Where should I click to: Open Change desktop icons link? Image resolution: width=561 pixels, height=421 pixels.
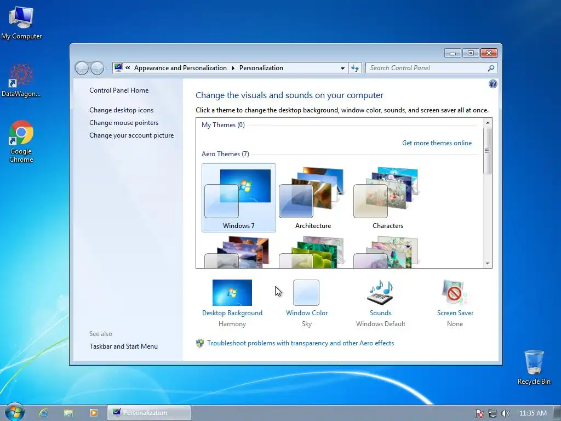(x=121, y=110)
